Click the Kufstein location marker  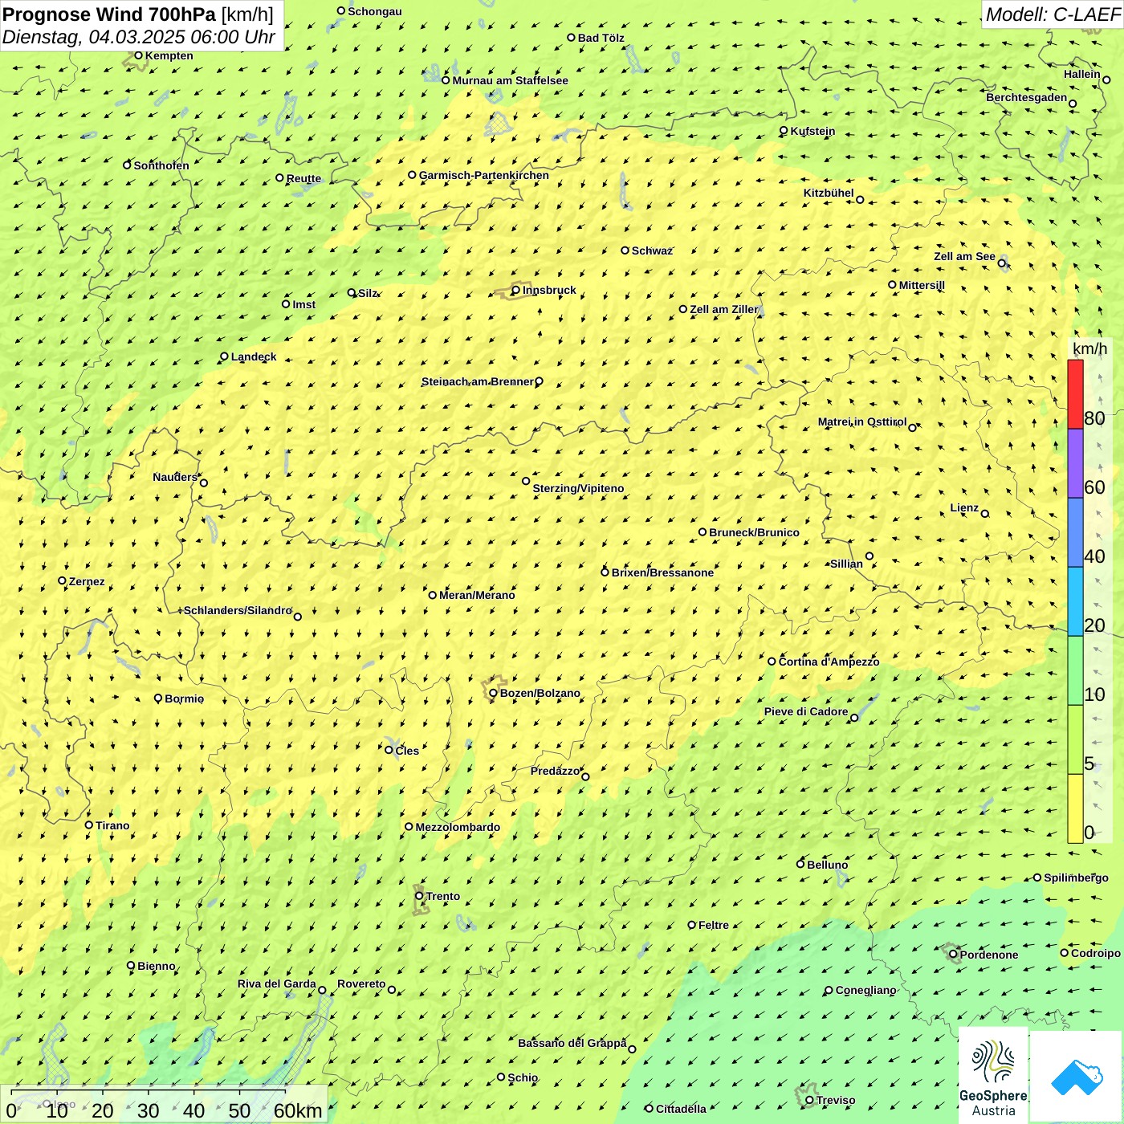tap(784, 130)
